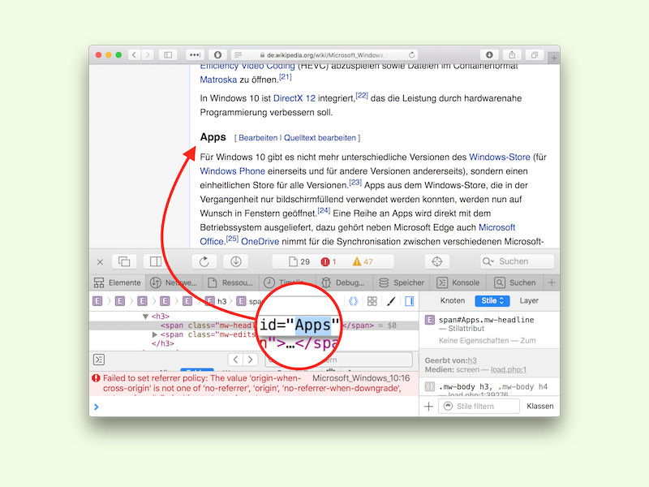
Task: Go forward with Safari's forward arrow
Action: pyautogui.click(x=148, y=54)
